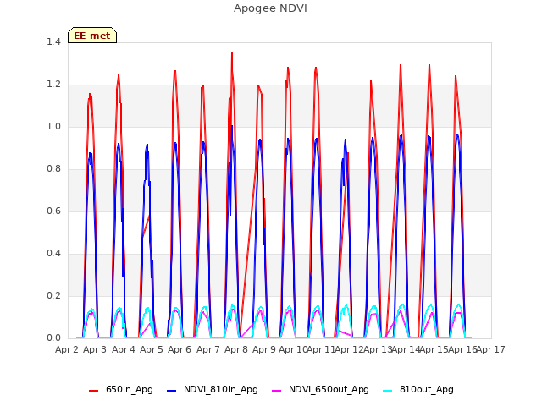The width and height of the screenshot is (542, 406).
Task: Click the magenta NDVI_650out_Apg legend swatch
Action: point(277,391)
